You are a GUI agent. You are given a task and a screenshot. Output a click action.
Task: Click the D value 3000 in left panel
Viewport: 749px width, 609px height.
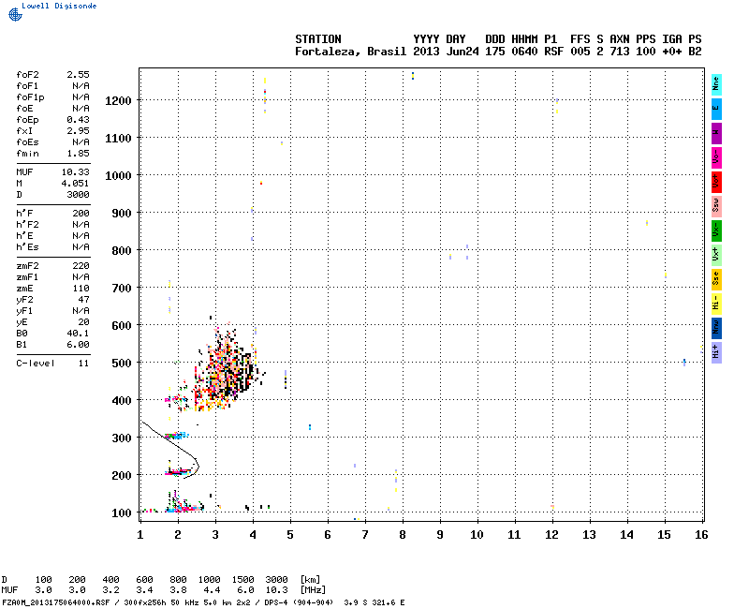(78, 195)
